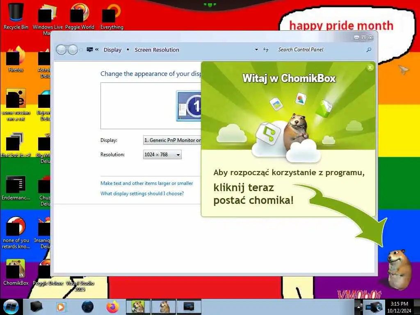Go to Display in the breadcrumb

(x=112, y=50)
